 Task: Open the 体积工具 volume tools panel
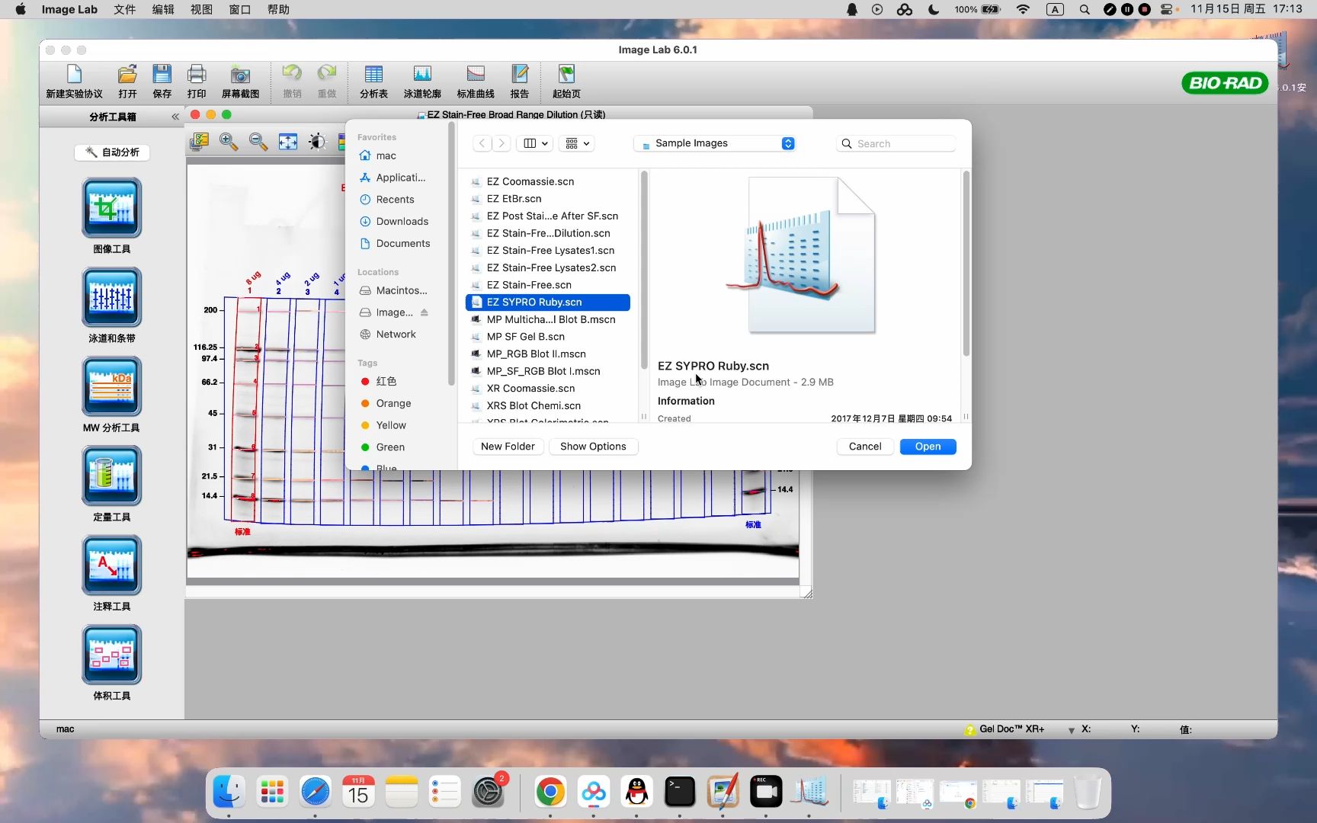pos(111,654)
